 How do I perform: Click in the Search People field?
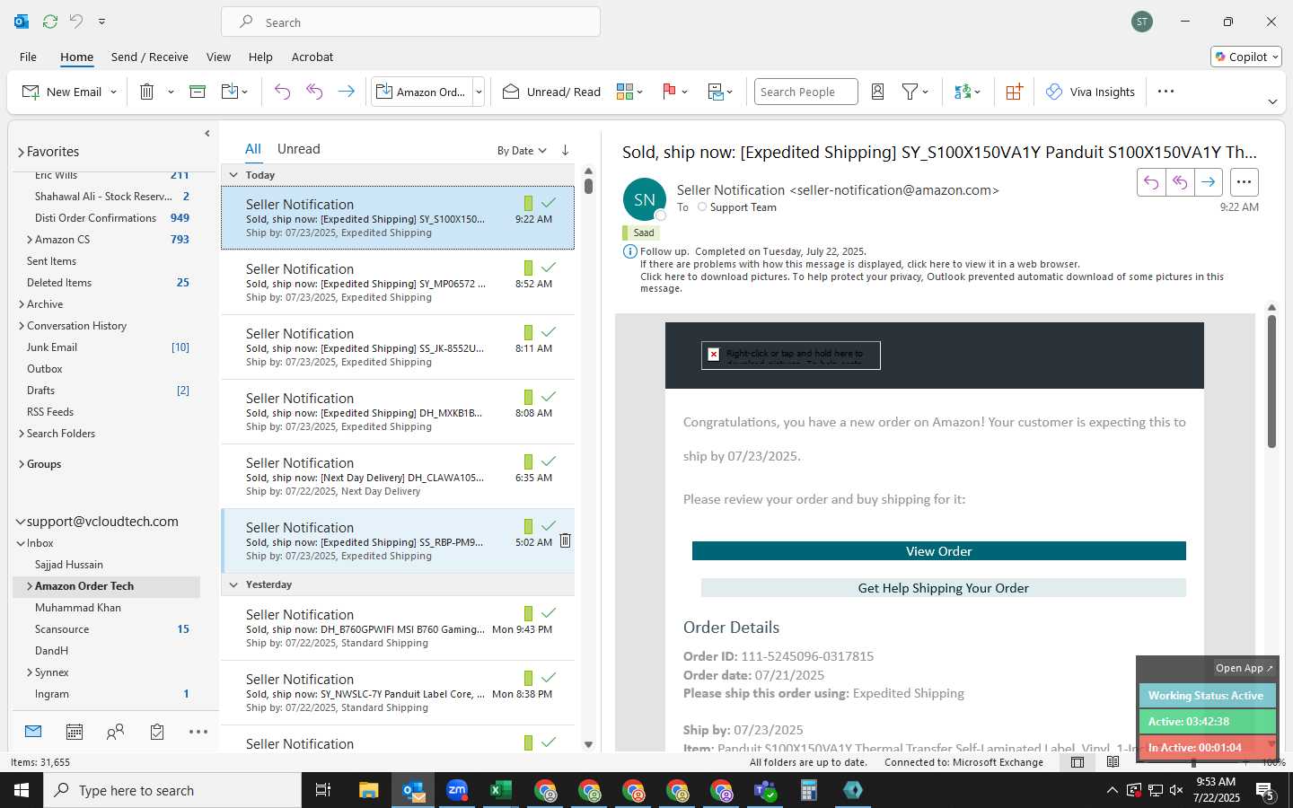[x=805, y=92]
